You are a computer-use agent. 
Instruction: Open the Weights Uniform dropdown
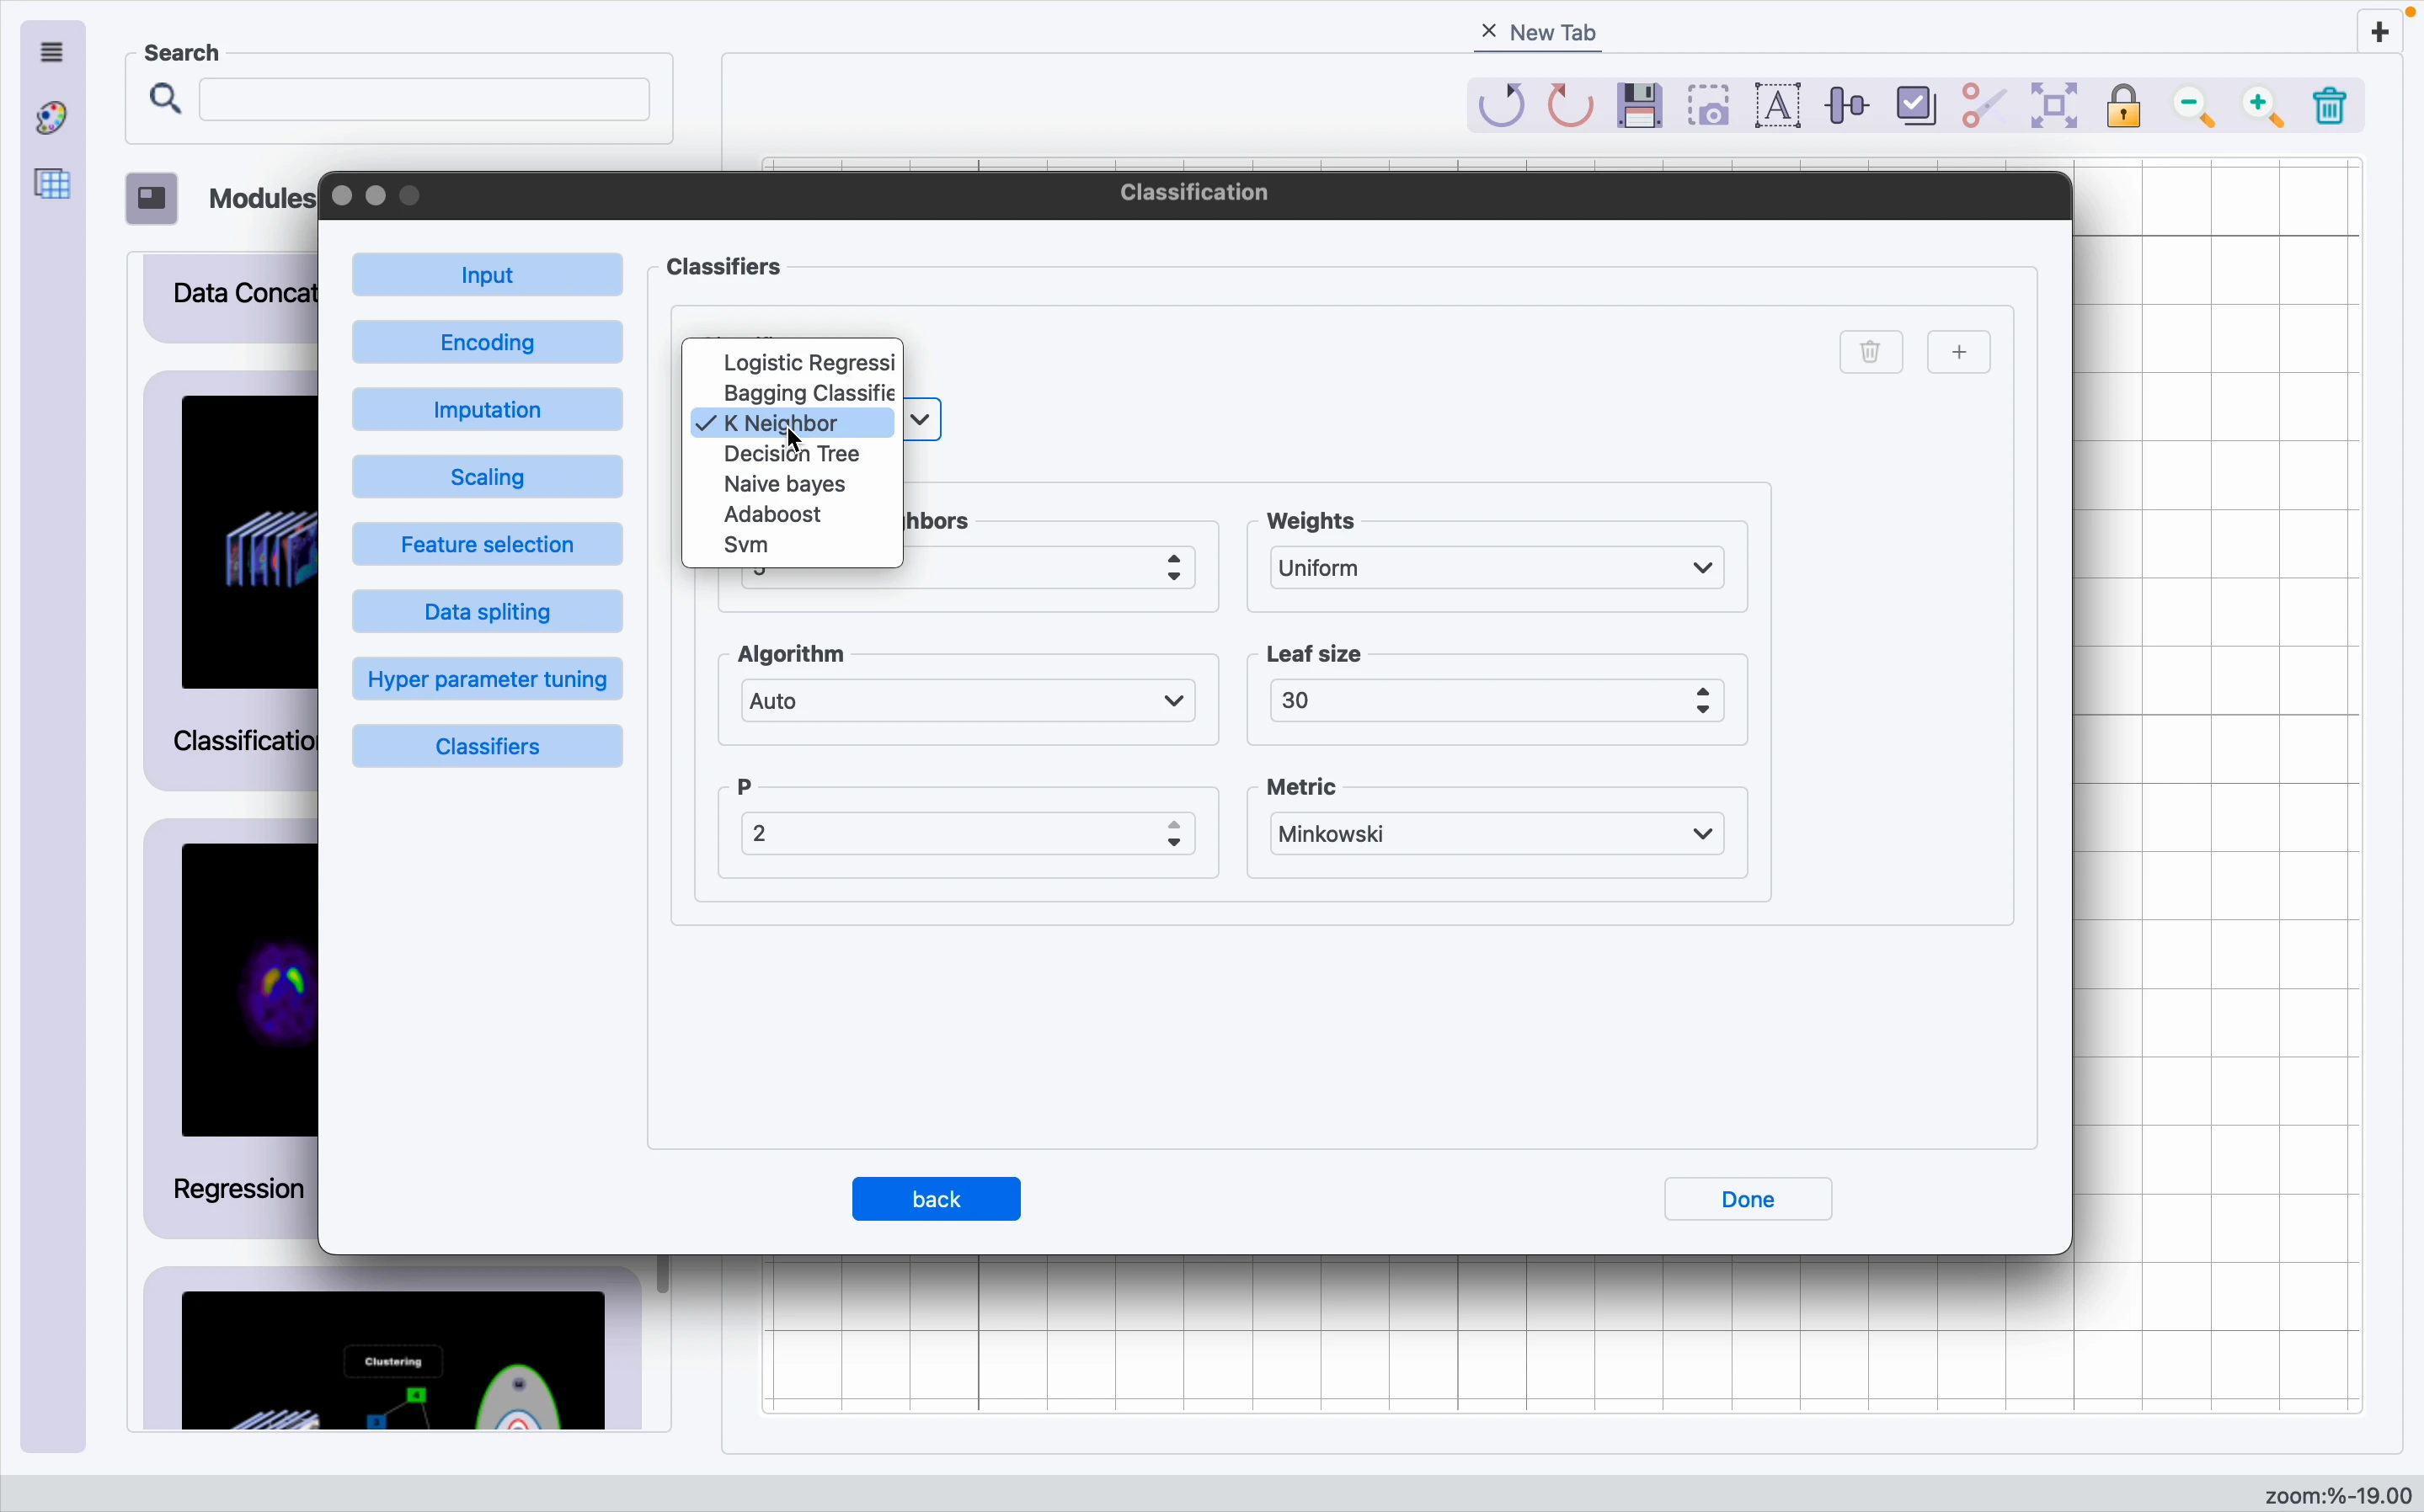(x=1498, y=569)
